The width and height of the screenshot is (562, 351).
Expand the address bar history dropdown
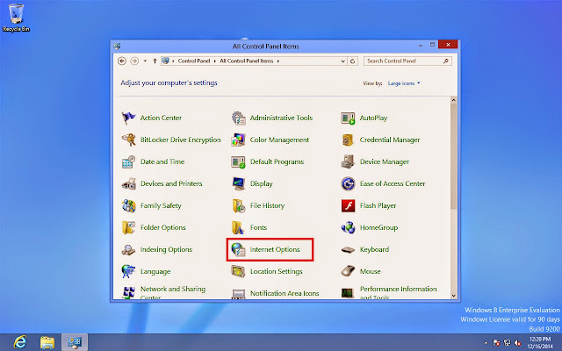tap(343, 61)
